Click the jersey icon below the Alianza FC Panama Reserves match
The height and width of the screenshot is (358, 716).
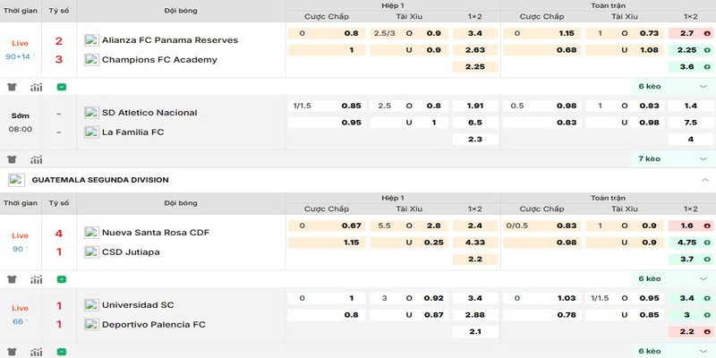(x=12, y=87)
